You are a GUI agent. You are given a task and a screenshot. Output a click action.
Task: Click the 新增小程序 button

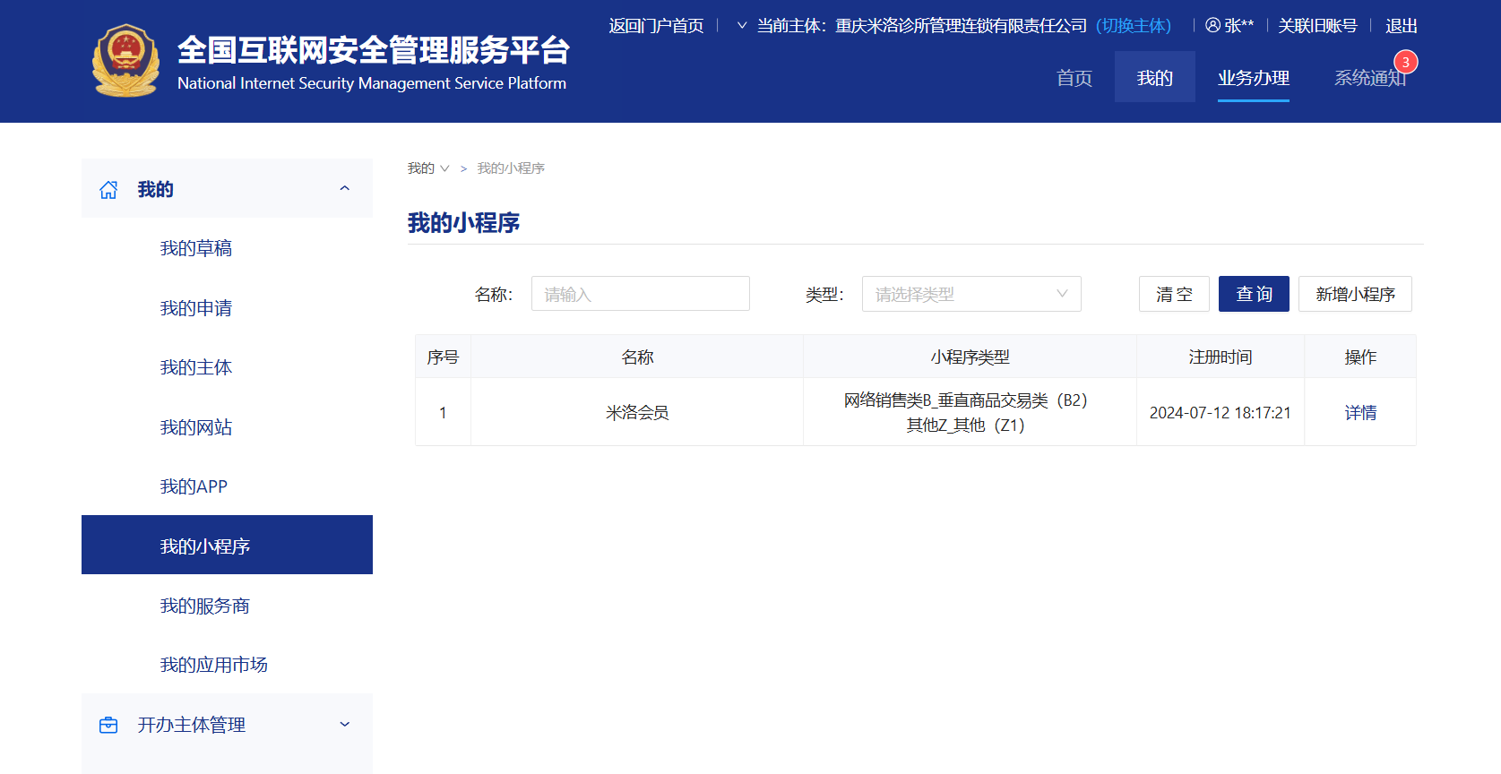[1355, 294]
